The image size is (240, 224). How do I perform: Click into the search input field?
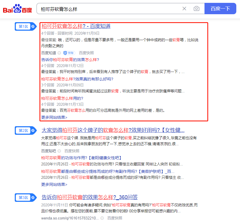click(x=108, y=9)
